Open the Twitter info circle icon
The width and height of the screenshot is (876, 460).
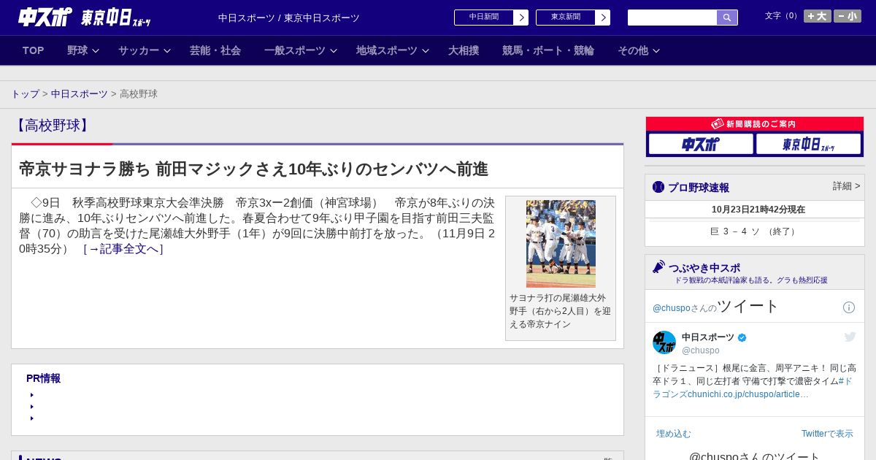click(849, 307)
